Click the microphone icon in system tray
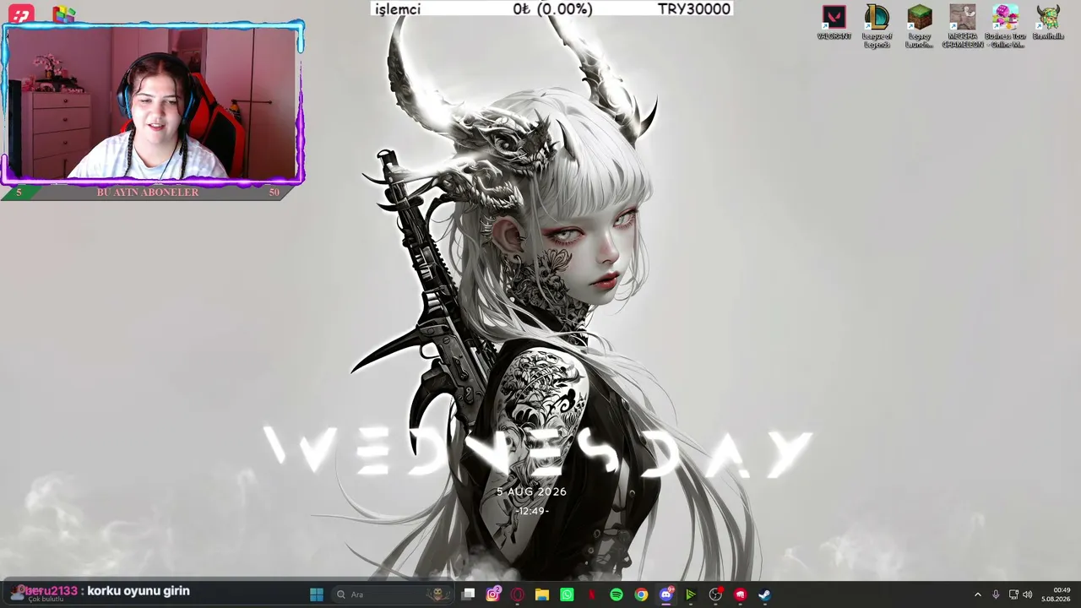1081x608 pixels. click(x=996, y=594)
